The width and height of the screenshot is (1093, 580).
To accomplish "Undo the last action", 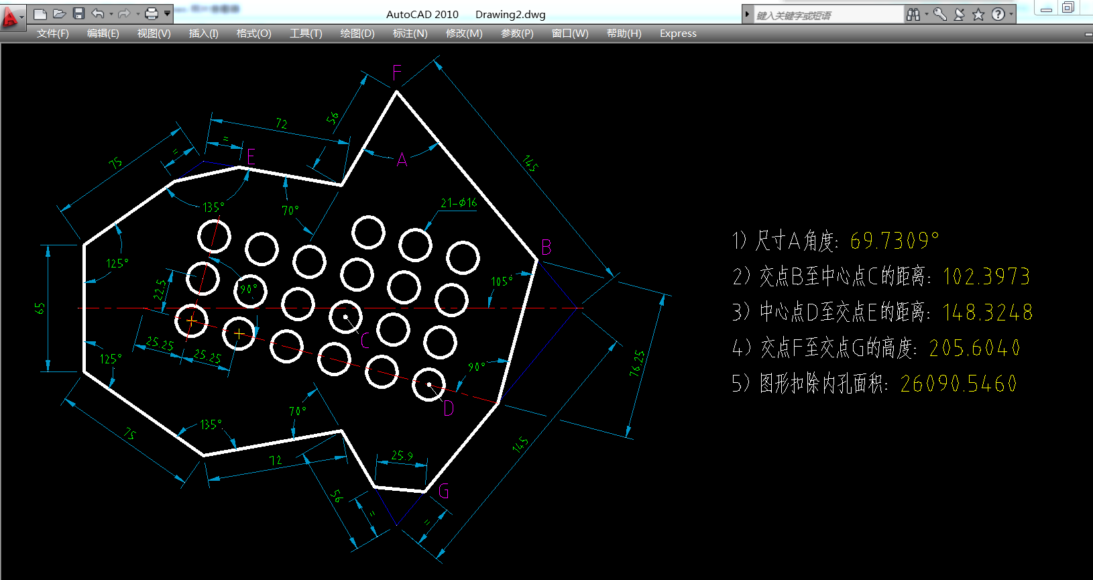I will (98, 13).
